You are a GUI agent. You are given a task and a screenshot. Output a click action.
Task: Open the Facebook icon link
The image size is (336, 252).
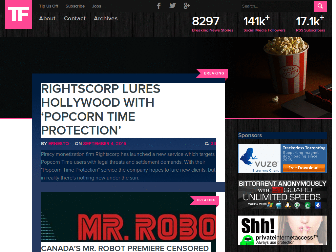point(158,6)
